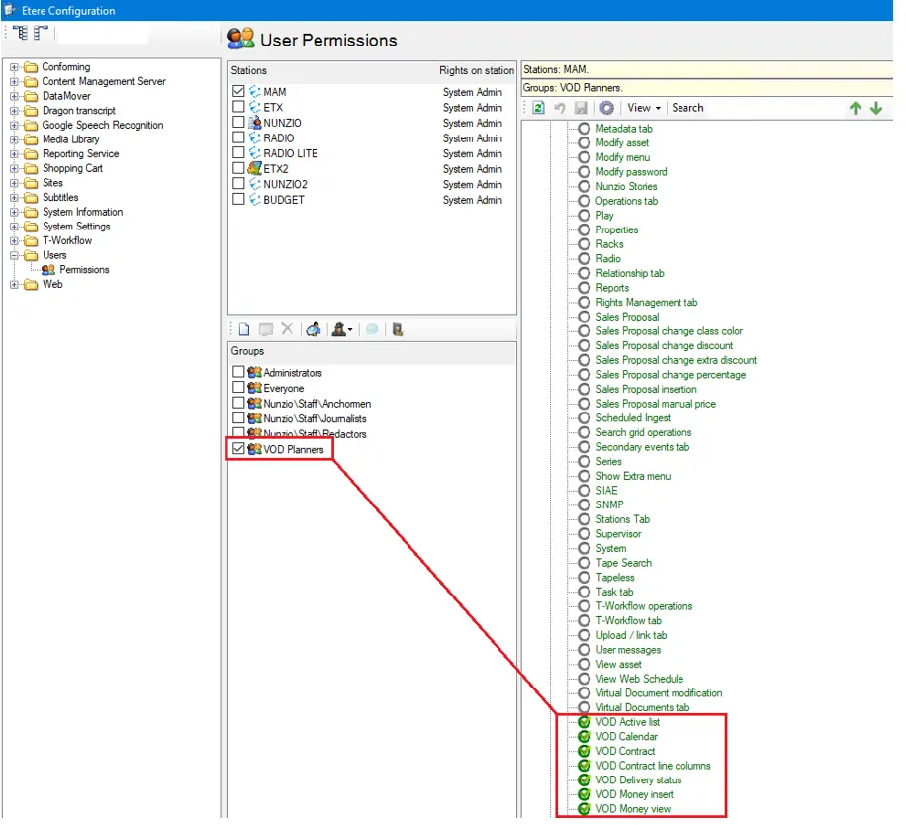Click the gear settings icon in permissions toolbar
This screenshot has width=906, height=825.
click(606, 108)
